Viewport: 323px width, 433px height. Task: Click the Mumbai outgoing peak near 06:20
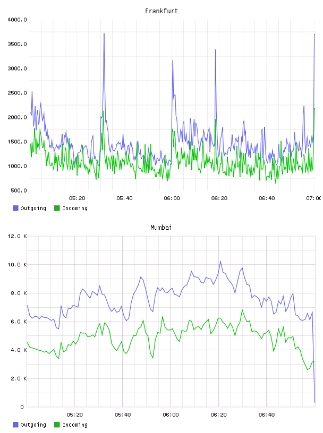220,261
